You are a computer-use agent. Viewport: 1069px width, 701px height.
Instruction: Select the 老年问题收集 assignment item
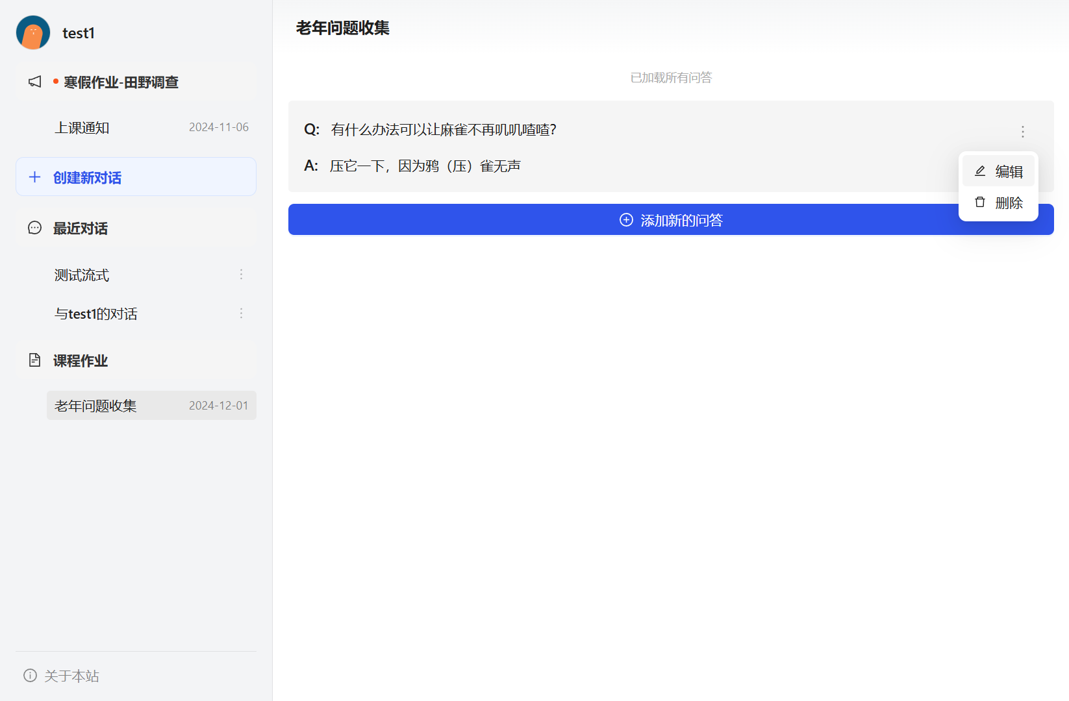click(151, 406)
